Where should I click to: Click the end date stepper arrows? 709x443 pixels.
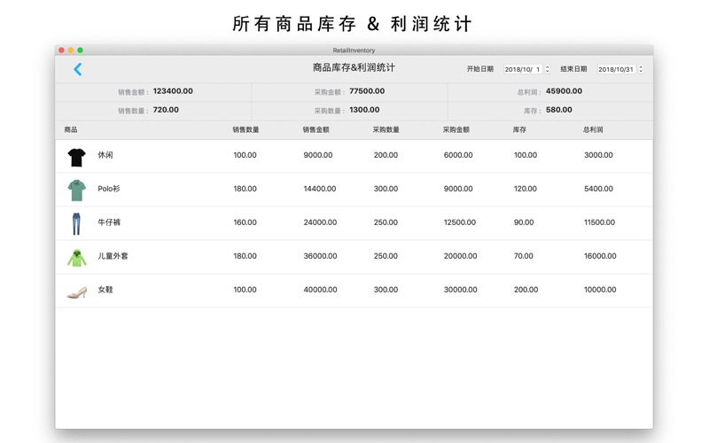tap(641, 69)
